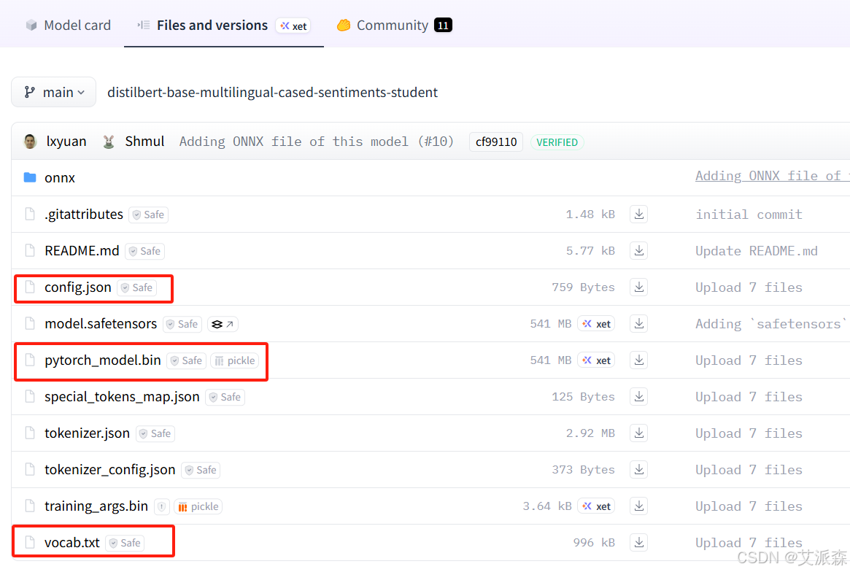Download the README.md file
The width and height of the screenshot is (850, 572).
pyautogui.click(x=638, y=250)
